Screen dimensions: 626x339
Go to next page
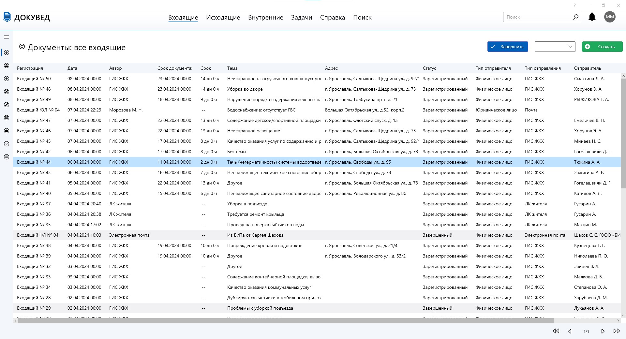pos(603,331)
